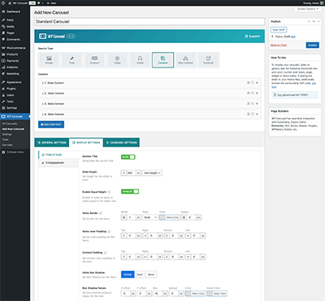Select the Audio source type
The width and height of the screenshot is (325, 301).
tap(140, 60)
